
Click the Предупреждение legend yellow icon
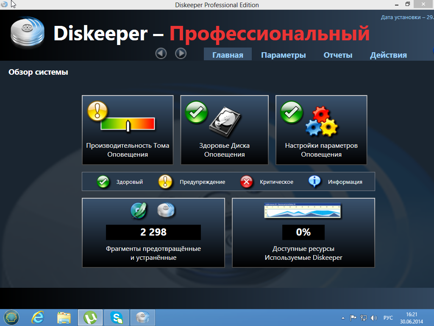(x=165, y=182)
